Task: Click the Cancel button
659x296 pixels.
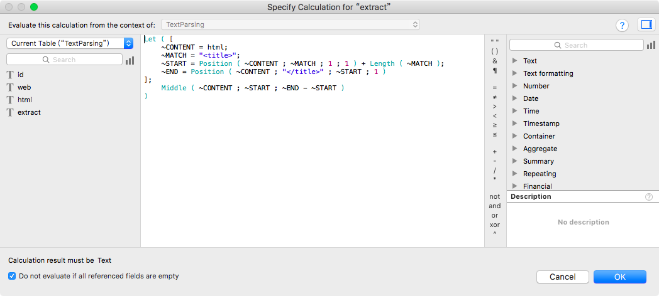Action: [x=562, y=277]
